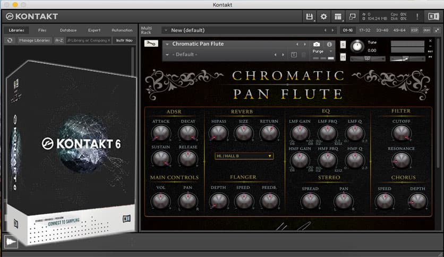Click the ADSR Release knob
Screen dimensions: 444x257
(187, 159)
